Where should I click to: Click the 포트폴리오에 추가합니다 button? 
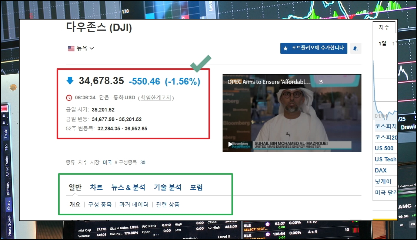[x=314, y=48]
